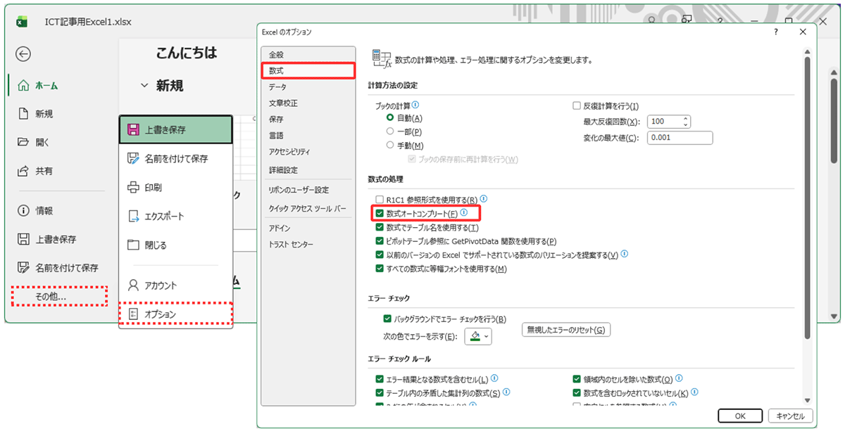Click the 印刷 printer icon

[132, 187]
